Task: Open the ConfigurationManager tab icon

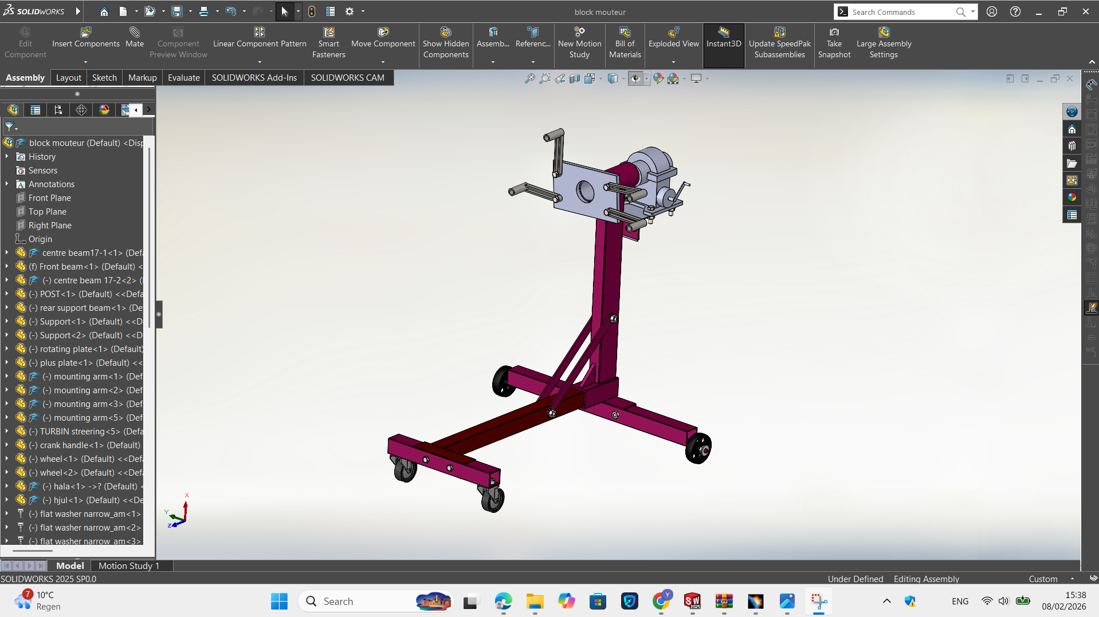Action: pos(58,110)
